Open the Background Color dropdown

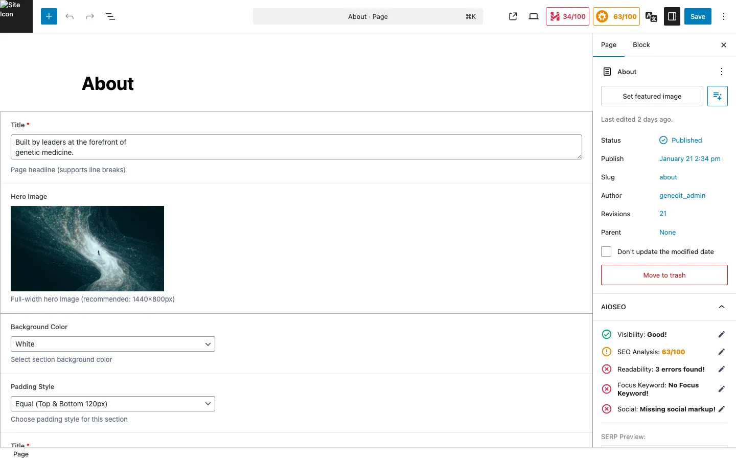click(x=113, y=344)
